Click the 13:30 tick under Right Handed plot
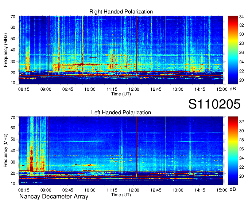Screen dimensions: 248x201 pyautogui.click(x=178, y=89)
